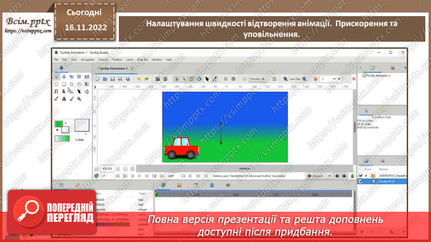Select the Mirror tool
The height and width of the screenshot is (242, 431).
tap(87, 77)
